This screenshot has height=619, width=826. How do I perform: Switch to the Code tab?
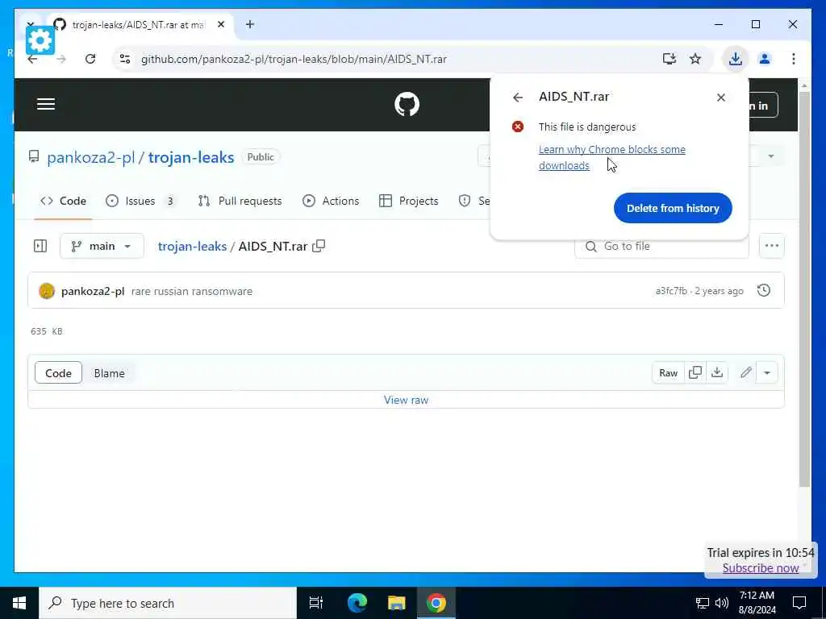coord(63,201)
